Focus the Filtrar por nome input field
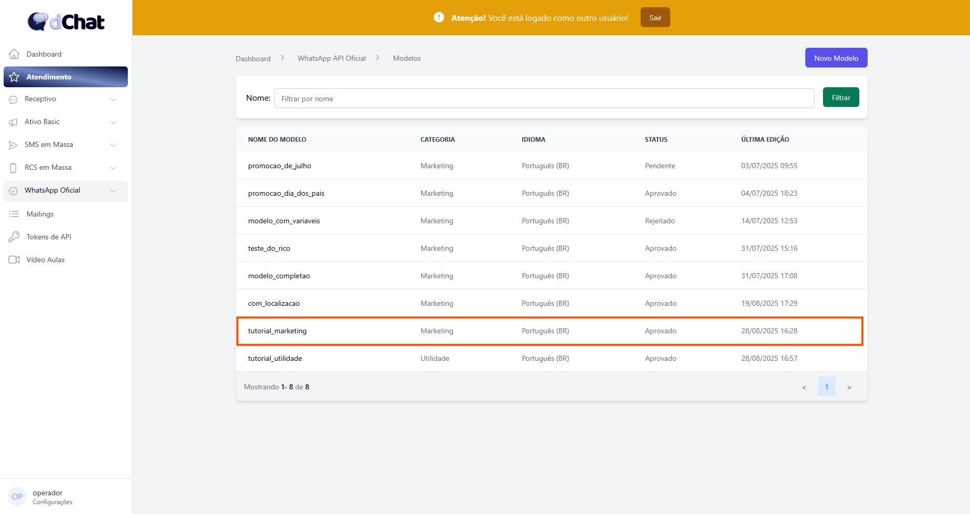This screenshot has width=970, height=514. (x=544, y=99)
